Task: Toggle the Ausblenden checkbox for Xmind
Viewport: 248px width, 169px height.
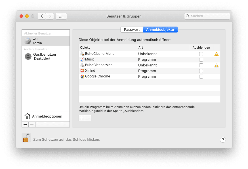Action: coord(201,71)
